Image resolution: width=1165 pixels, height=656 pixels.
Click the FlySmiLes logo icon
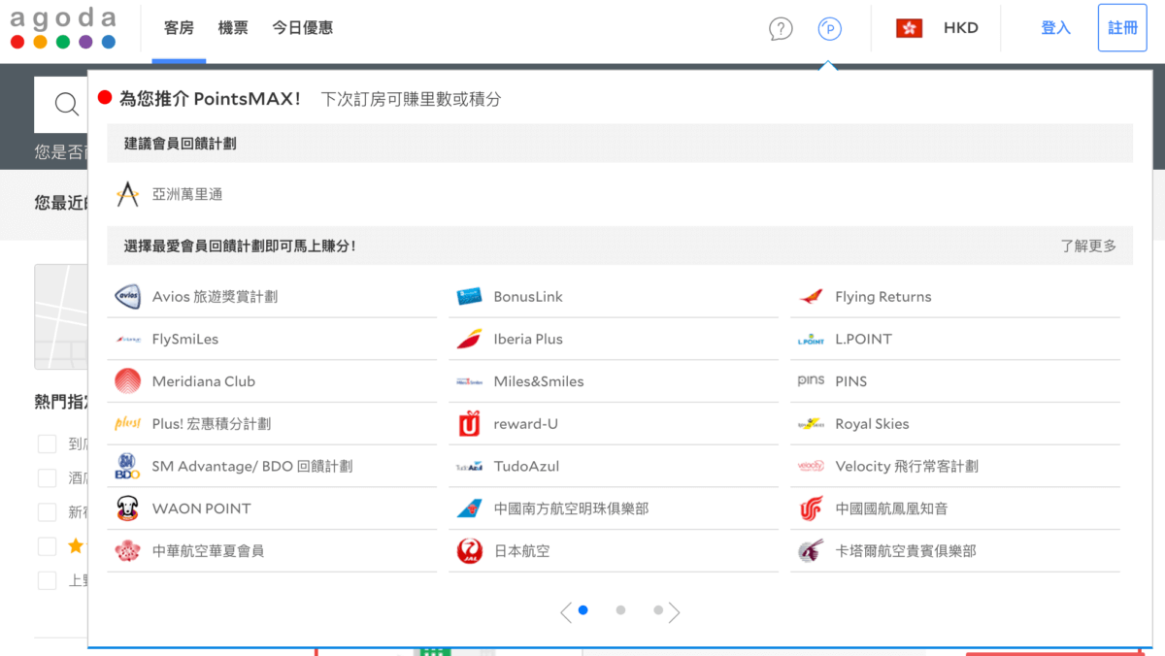128,340
